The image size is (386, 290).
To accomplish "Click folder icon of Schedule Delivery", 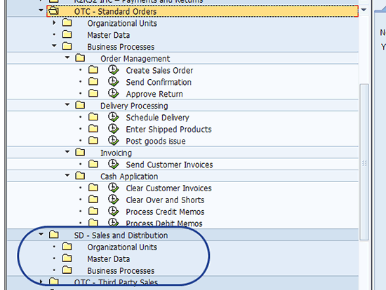I will click(93, 117).
